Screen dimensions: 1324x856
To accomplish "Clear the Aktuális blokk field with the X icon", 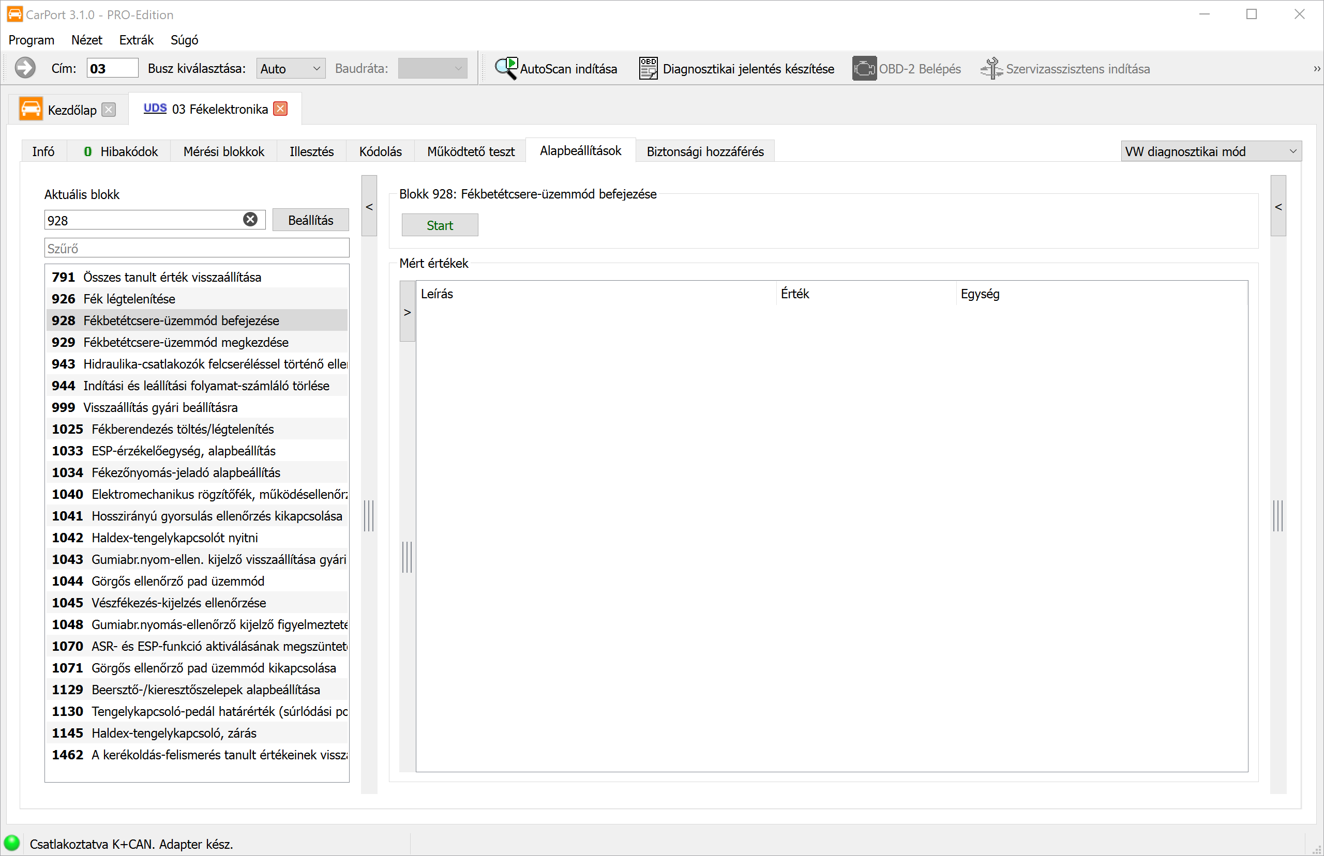I will [250, 220].
